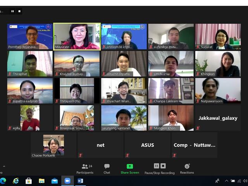Select Mongkol Khon's video tile
The width and height of the screenshot is (248, 186).
point(171,118)
